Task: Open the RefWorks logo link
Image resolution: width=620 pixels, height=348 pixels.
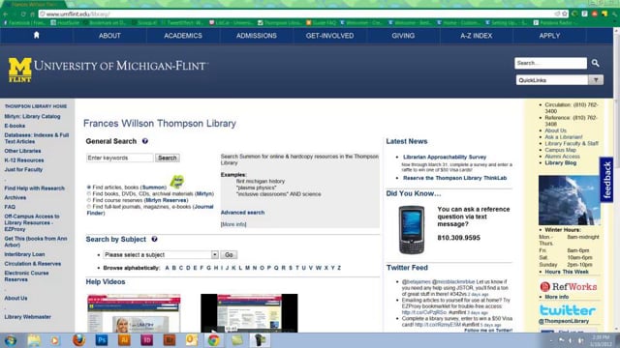Action: 569,286
